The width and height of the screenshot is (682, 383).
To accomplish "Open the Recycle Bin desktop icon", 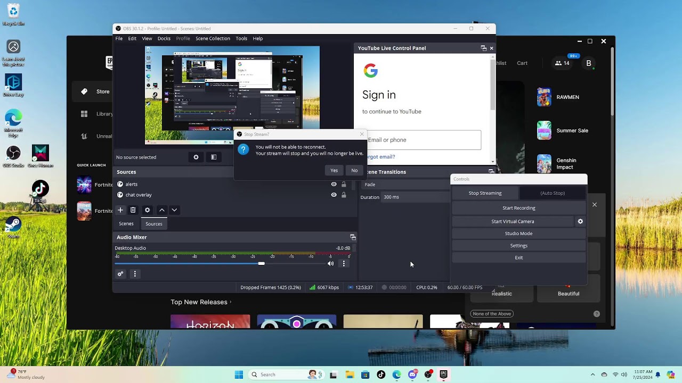I will (13, 15).
